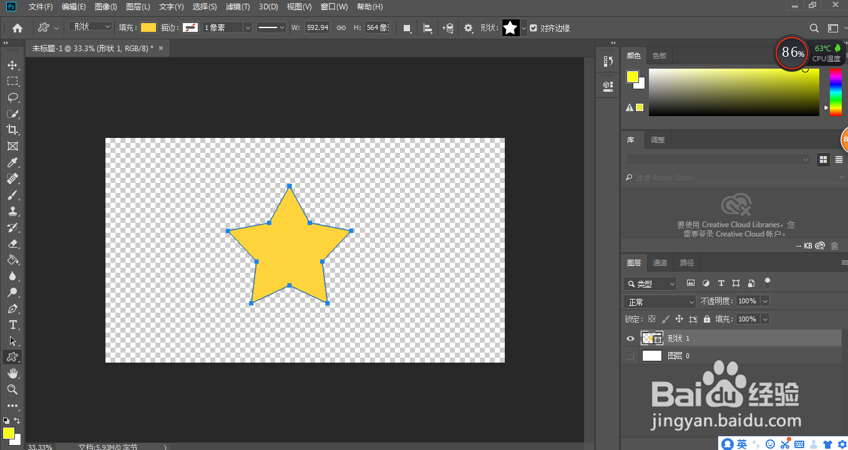Open the 图像(I) menu

106,7
